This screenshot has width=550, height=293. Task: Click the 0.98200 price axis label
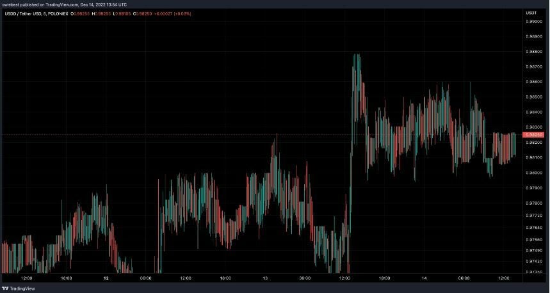[x=533, y=142]
